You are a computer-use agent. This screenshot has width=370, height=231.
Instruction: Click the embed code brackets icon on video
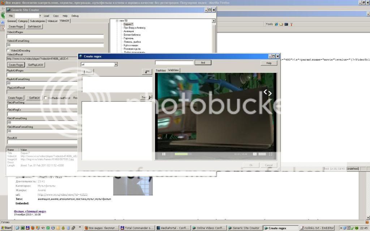(x=267, y=93)
